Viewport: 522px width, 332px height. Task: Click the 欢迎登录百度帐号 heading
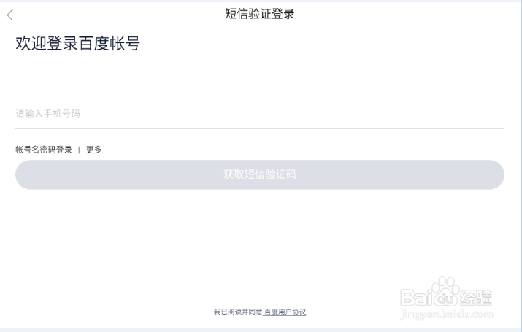click(78, 44)
